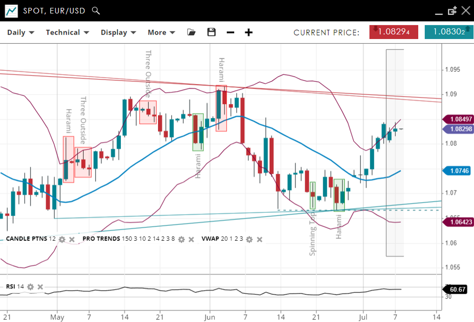The image size is (474, 322).
Task: Open VWAP indicator settings gear
Action: pyautogui.click(x=250, y=239)
